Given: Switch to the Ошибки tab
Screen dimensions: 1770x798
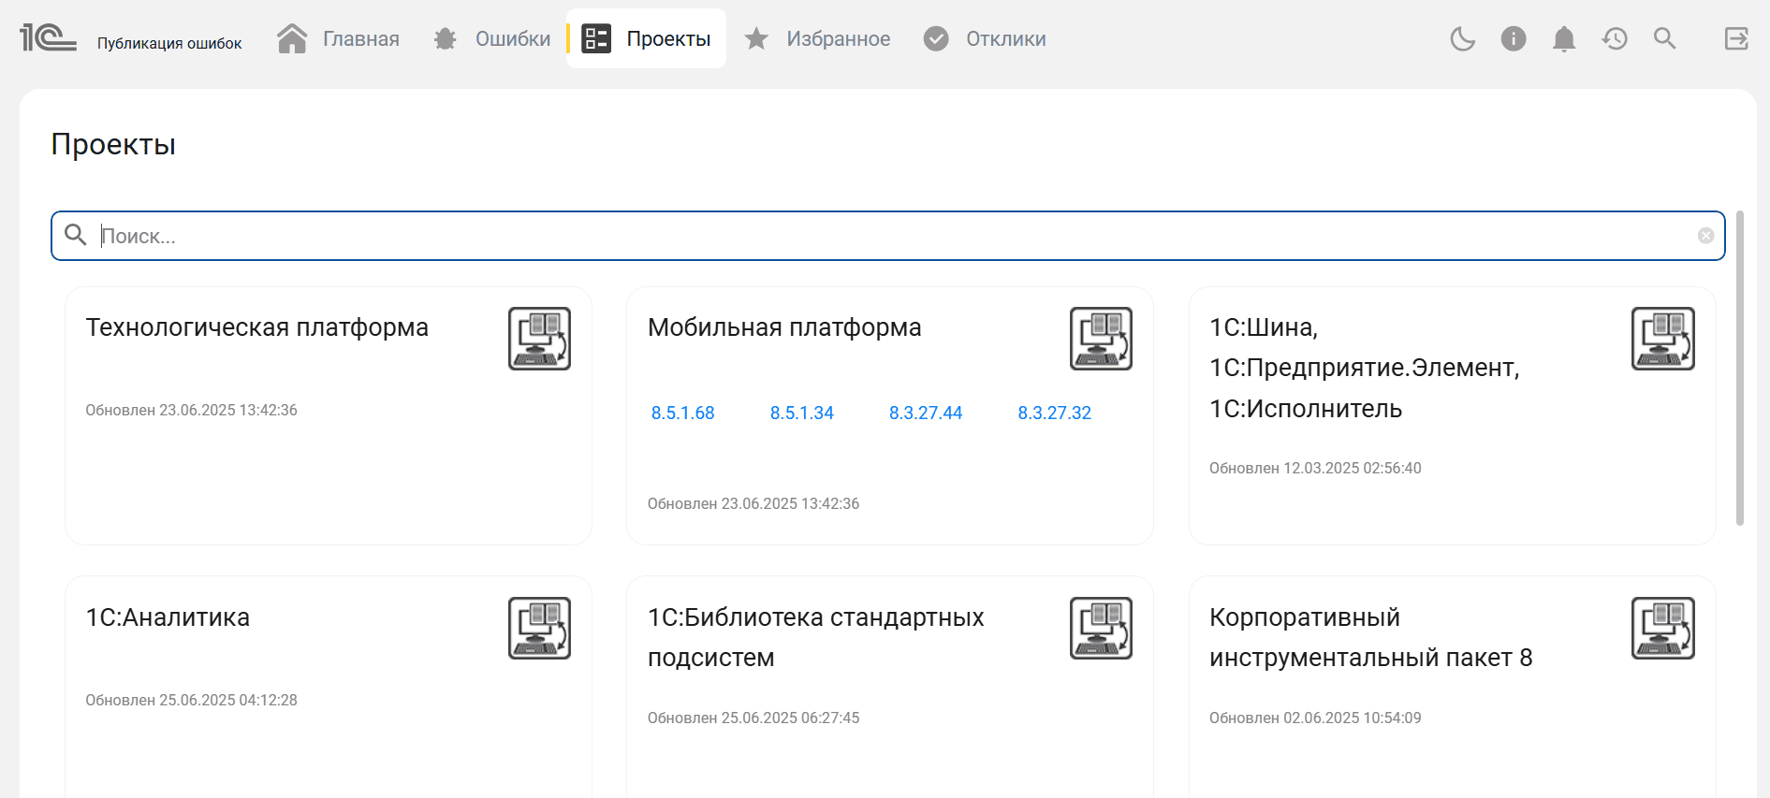Looking at the screenshot, I should coord(492,38).
